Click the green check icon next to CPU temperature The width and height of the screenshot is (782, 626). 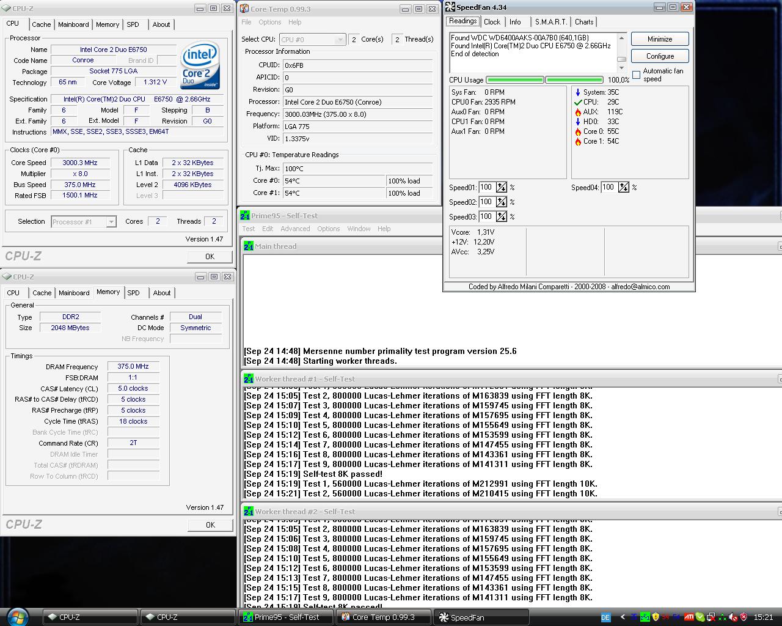click(578, 102)
